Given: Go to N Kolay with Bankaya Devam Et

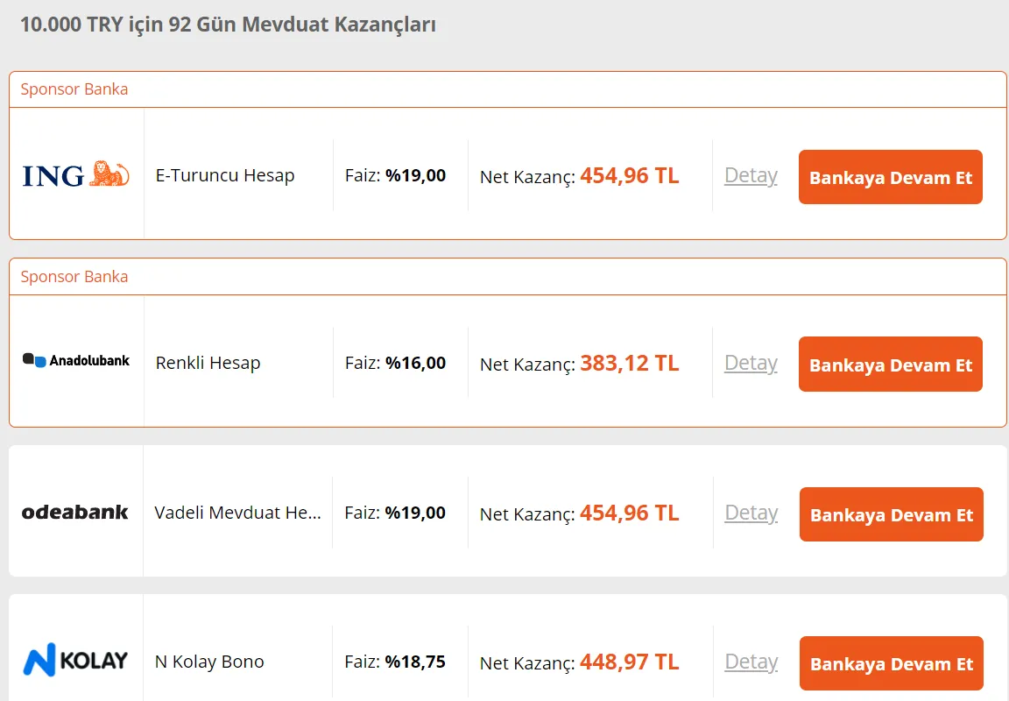Looking at the screenshot, I should coord(891,663).
